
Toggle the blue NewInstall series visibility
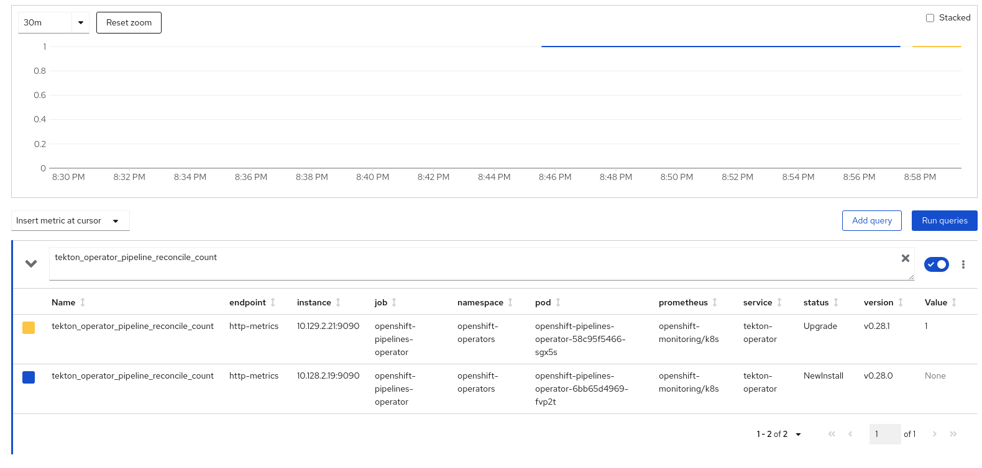[x=29, y=377]
